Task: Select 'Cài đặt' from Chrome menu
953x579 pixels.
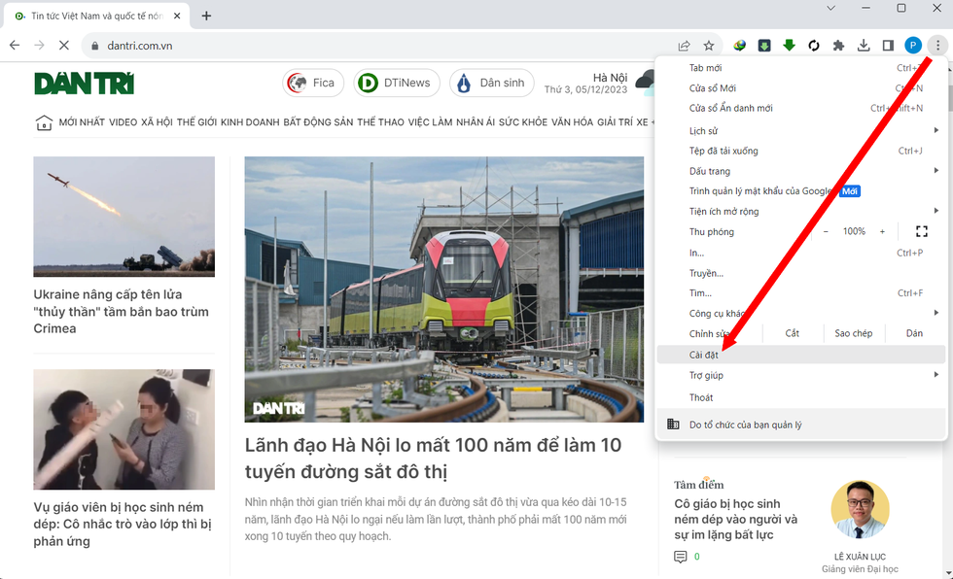Action: coord(704,356)
